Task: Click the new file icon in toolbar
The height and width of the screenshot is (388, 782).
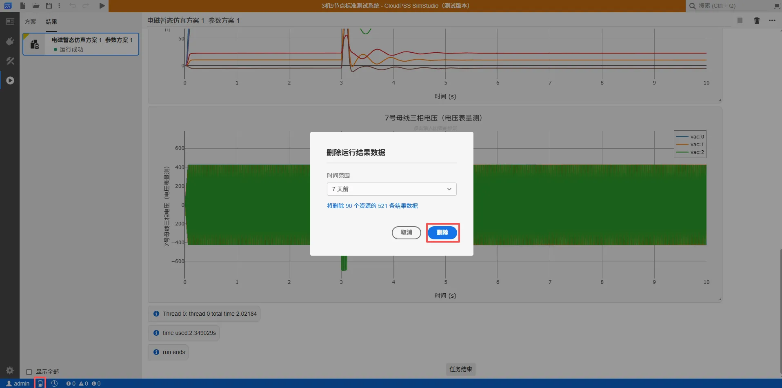Action: (x=23, y=6)
